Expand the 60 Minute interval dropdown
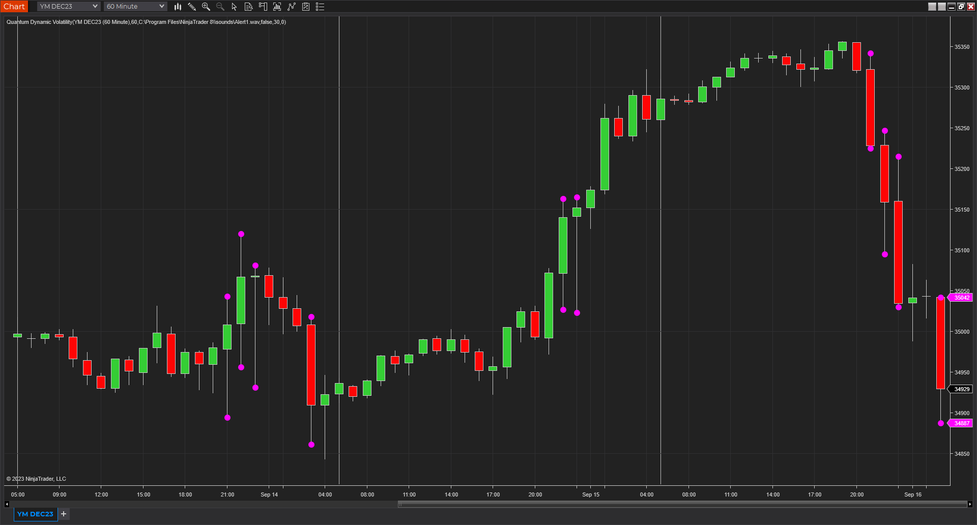The height and width of the screenshot is (525, 977). tap(135, 7)
